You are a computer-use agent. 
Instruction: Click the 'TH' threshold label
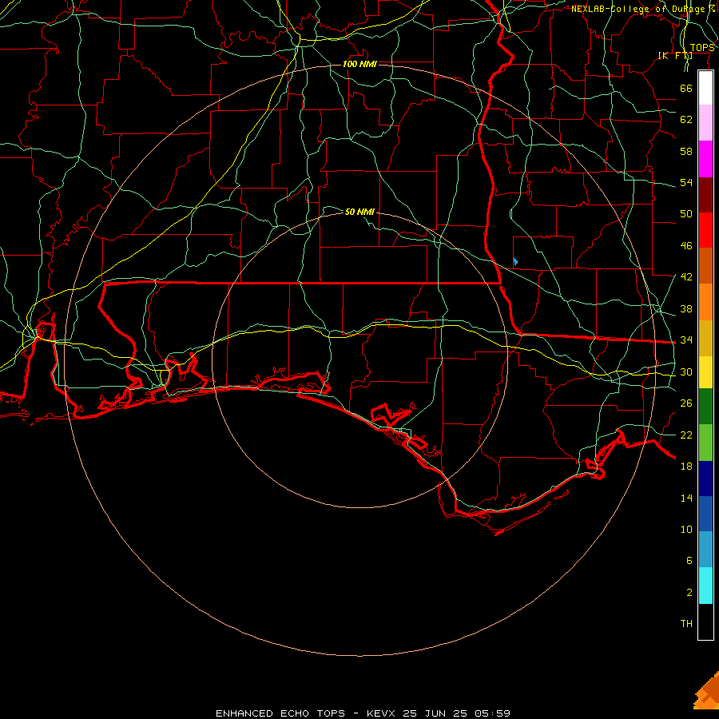point(686,624)
